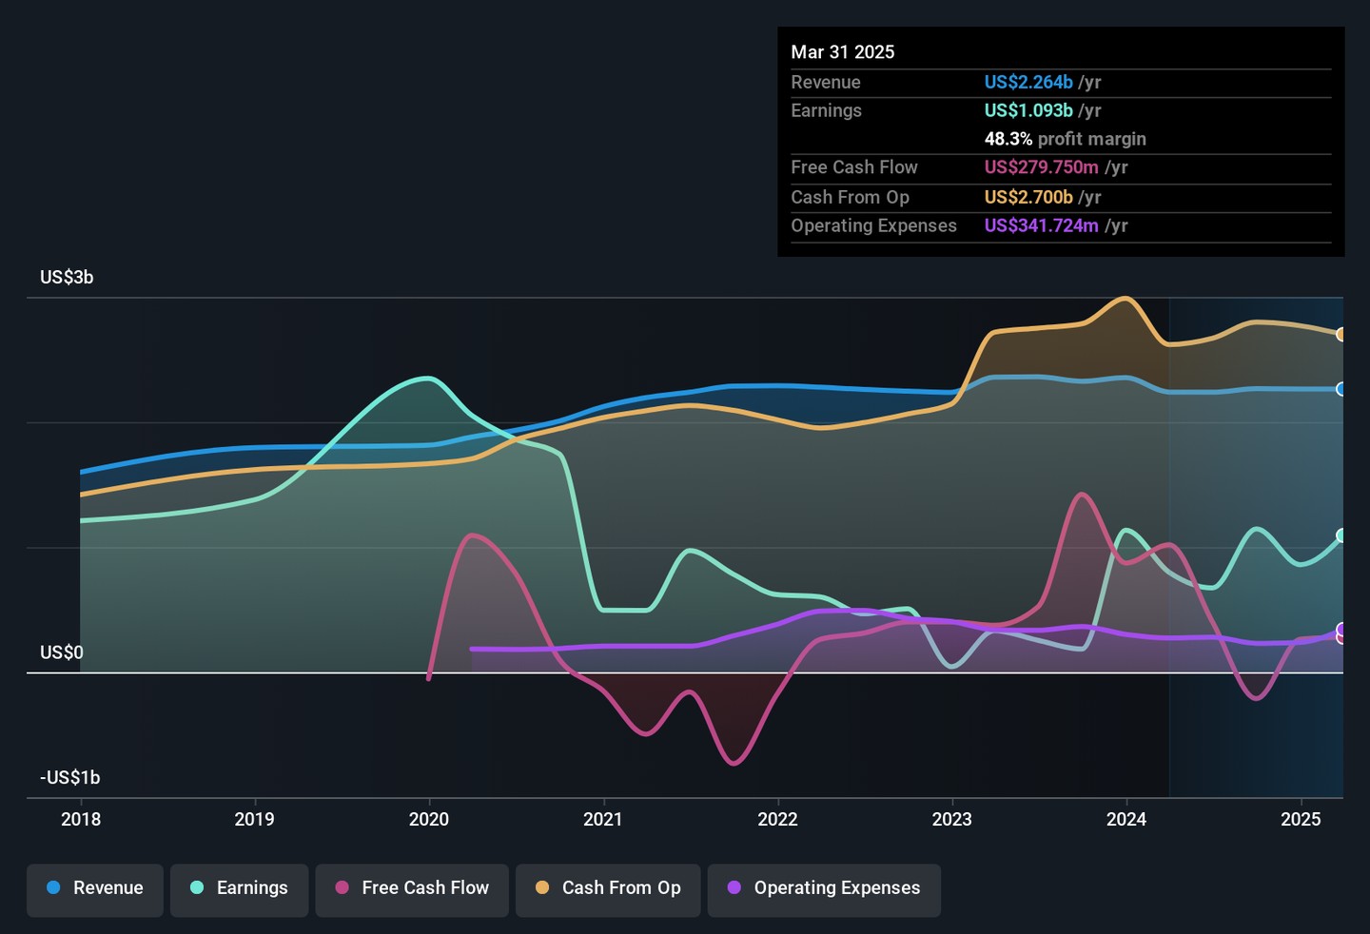Click the blue Revenue legend dot
1370x934 pixels.
[54, 888]
